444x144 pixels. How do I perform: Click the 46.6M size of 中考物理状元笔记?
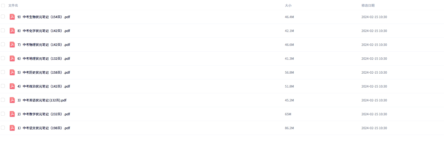[289, 45]
